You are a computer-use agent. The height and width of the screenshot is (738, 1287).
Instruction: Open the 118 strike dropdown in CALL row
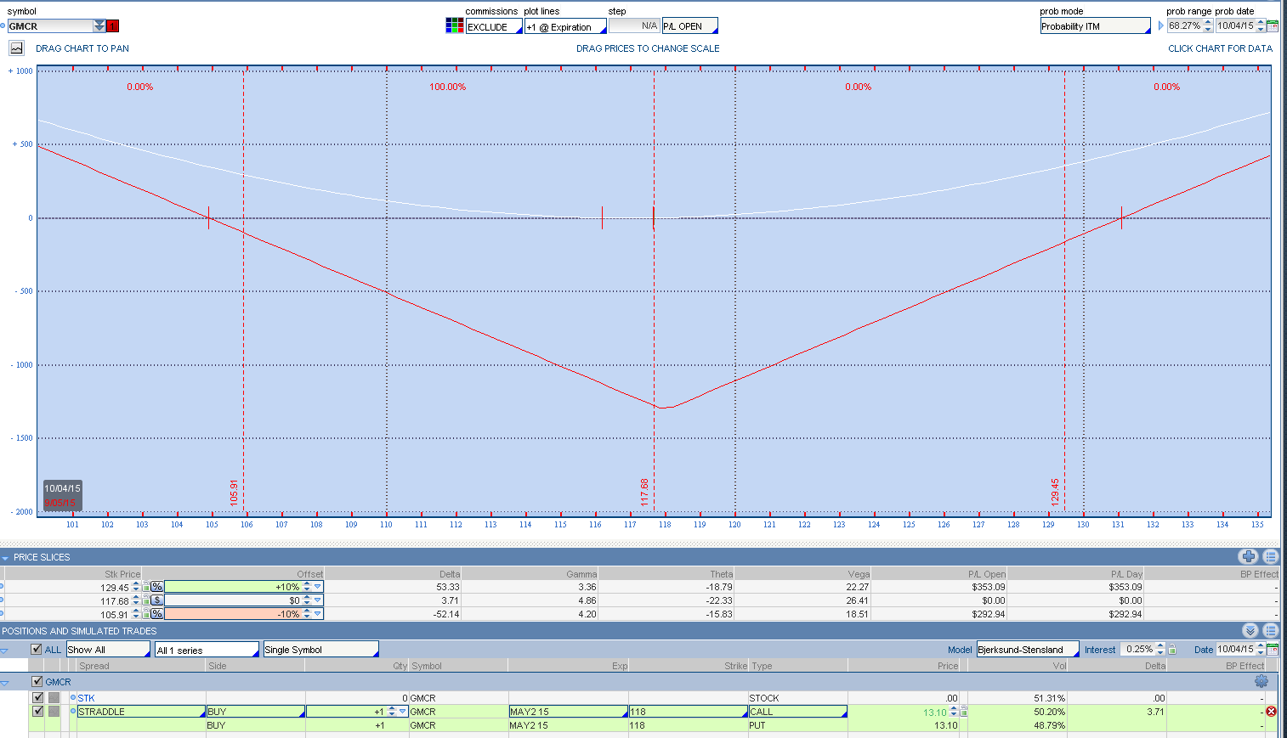tap(688, 712)
